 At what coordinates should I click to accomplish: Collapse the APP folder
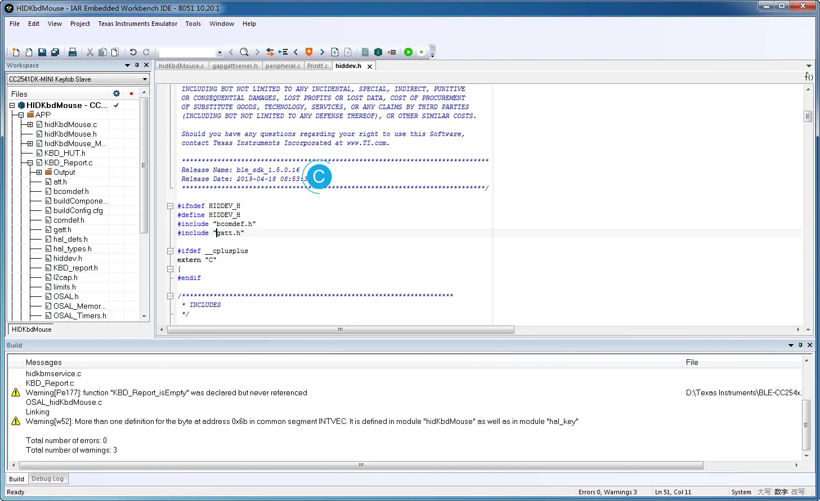21,115
